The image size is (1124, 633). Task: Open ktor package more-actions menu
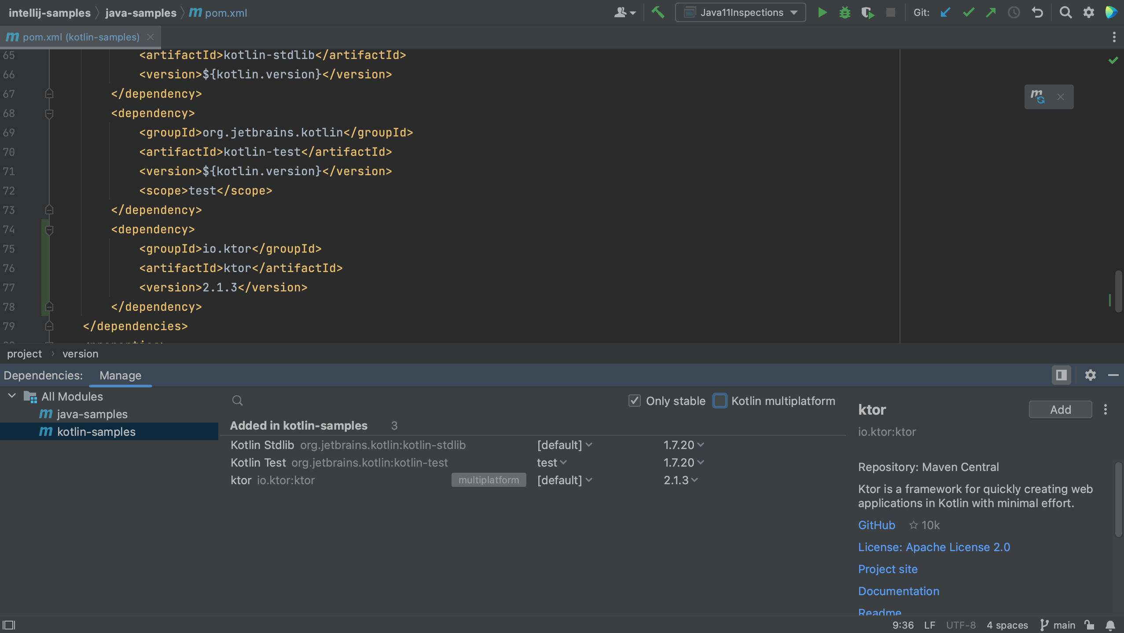click(x=1105, y=409)
